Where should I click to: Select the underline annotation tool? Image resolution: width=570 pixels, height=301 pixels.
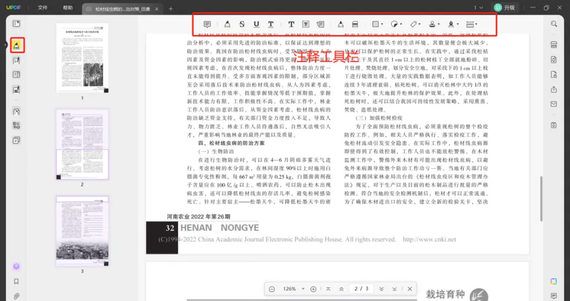coord(256,24)
